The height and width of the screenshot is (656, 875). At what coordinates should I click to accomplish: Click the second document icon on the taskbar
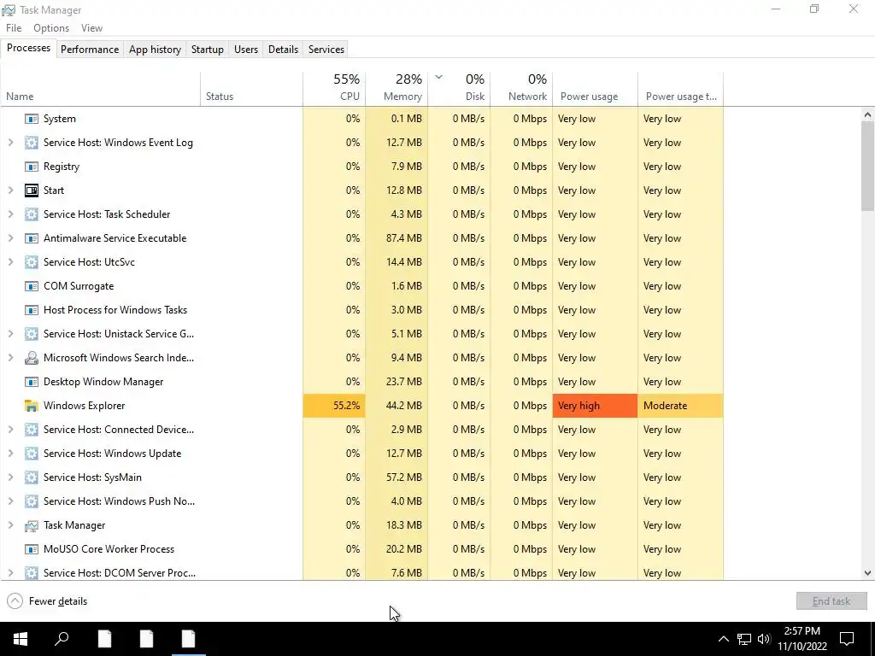[146, 639]
